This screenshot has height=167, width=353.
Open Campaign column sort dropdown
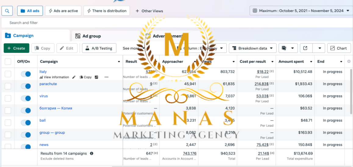pos(119,61)
